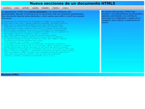The width and height of the screenshot is (145, 109).
Task: Go to the <header> link
Action: coord(45,8)
